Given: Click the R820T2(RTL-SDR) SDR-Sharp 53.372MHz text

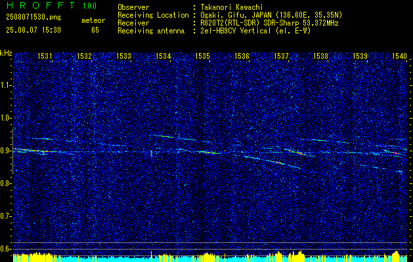Looking at the screenshot, I should 268,23.
